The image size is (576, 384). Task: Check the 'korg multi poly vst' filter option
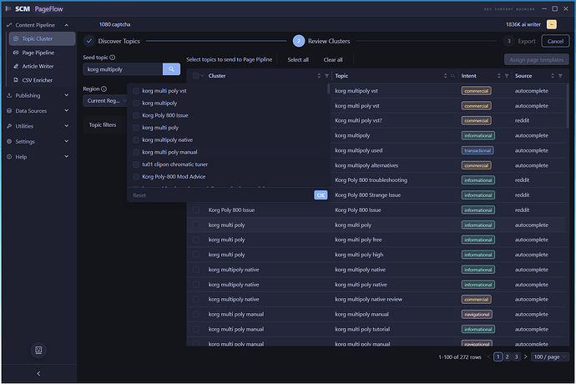click(x=136, y=90)
